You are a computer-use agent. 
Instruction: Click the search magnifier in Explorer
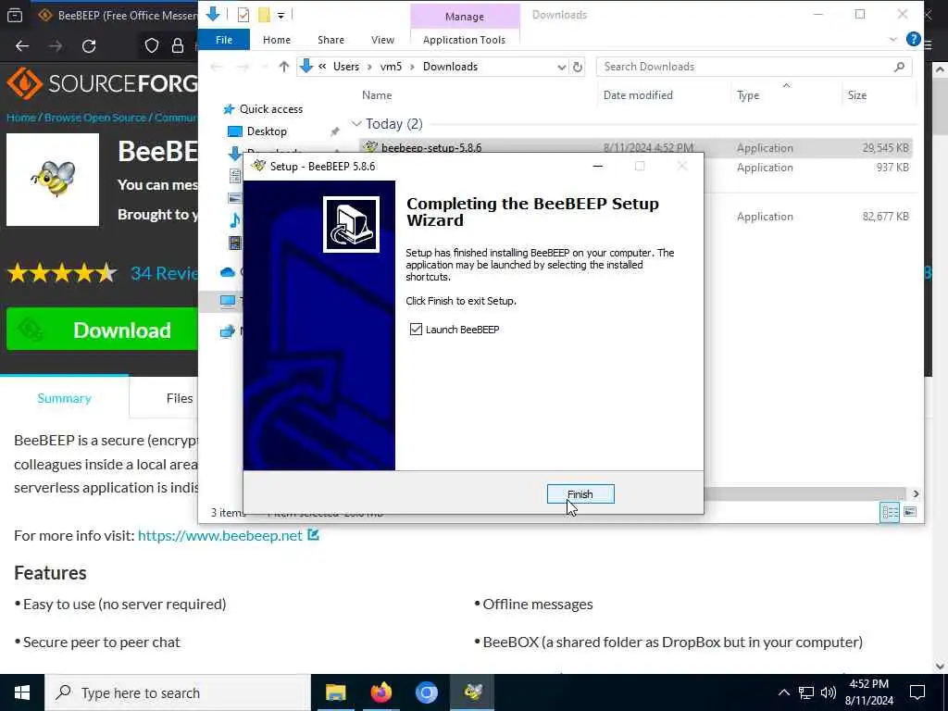899,67
